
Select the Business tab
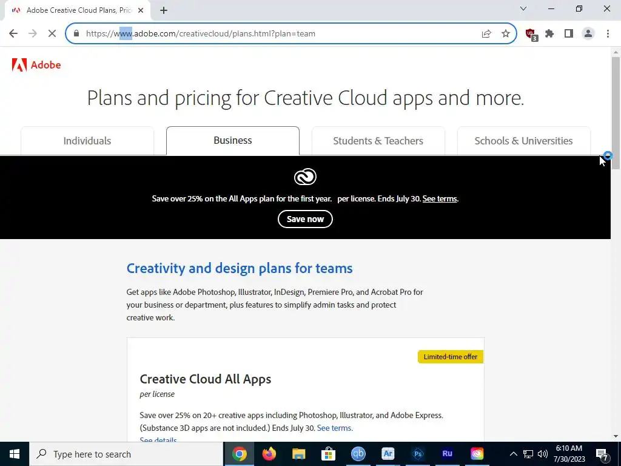(232, 140)
